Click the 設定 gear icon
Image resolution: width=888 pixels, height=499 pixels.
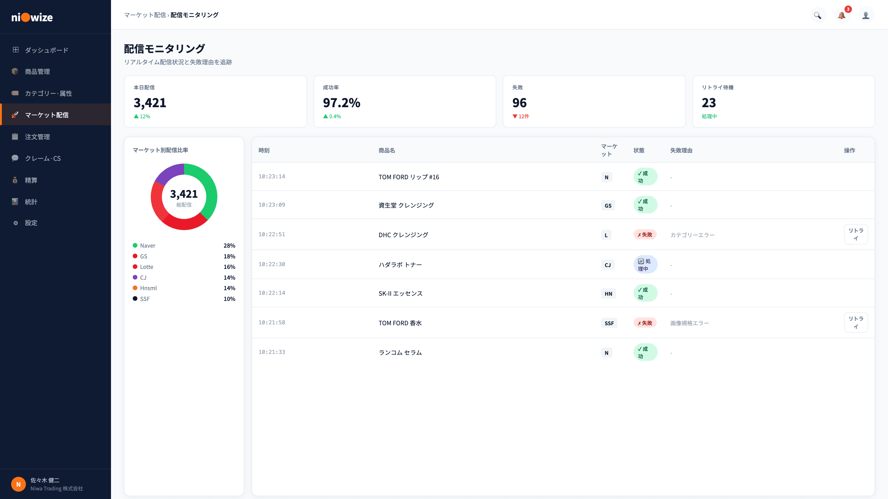pos(15,223)
